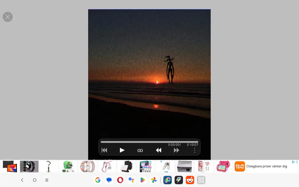The height and width of the screenshot is (187, 299).
Task: Rewind the video
Action: coord(158,150)
